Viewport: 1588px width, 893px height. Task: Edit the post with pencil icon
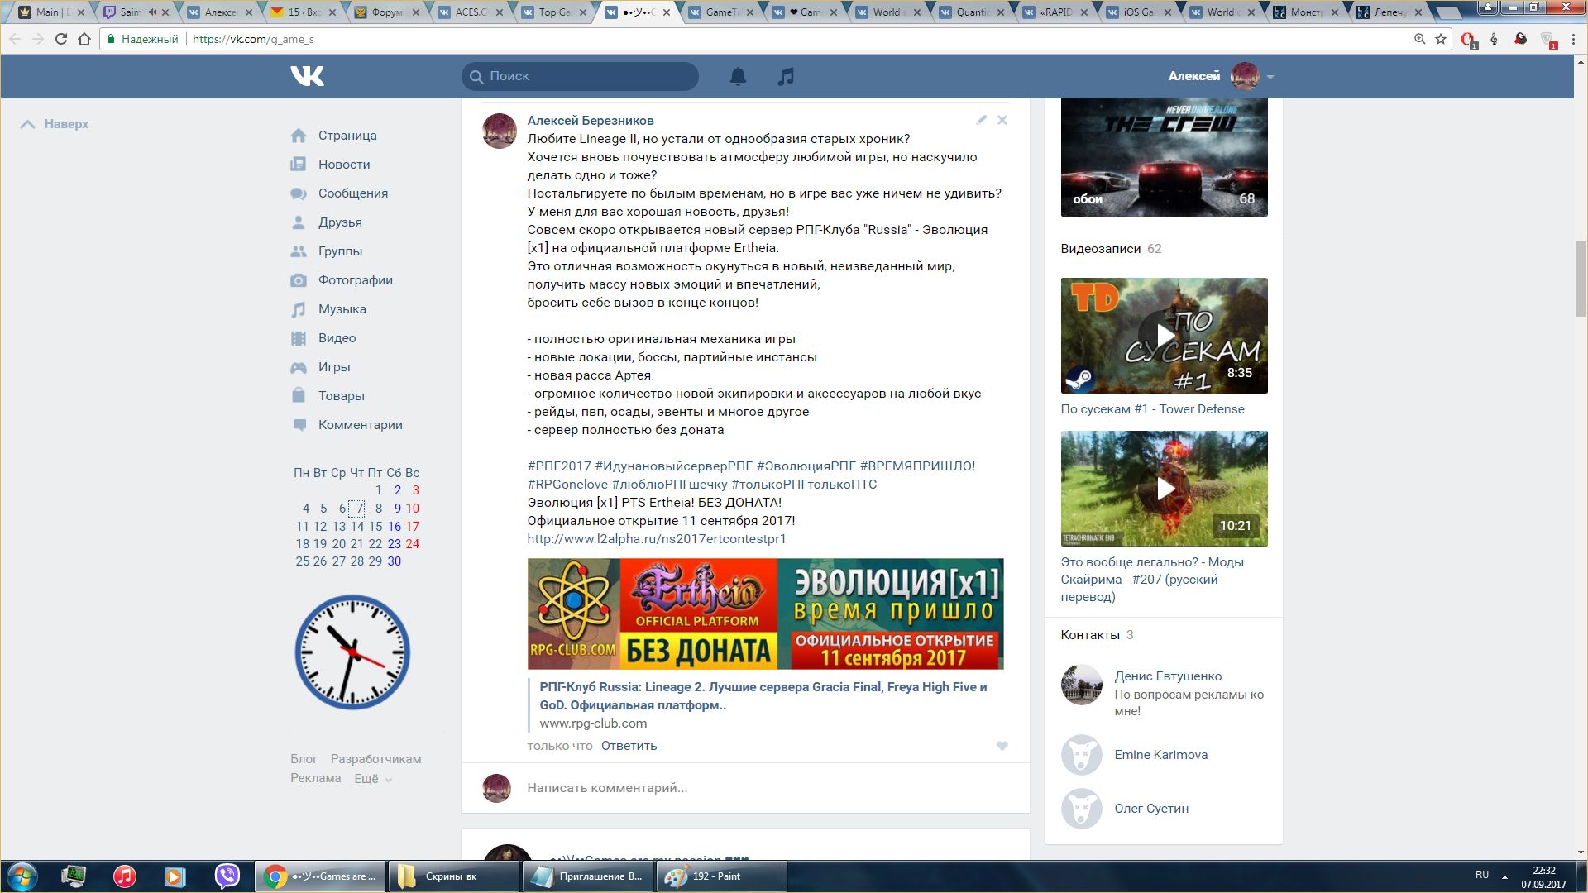981,120
